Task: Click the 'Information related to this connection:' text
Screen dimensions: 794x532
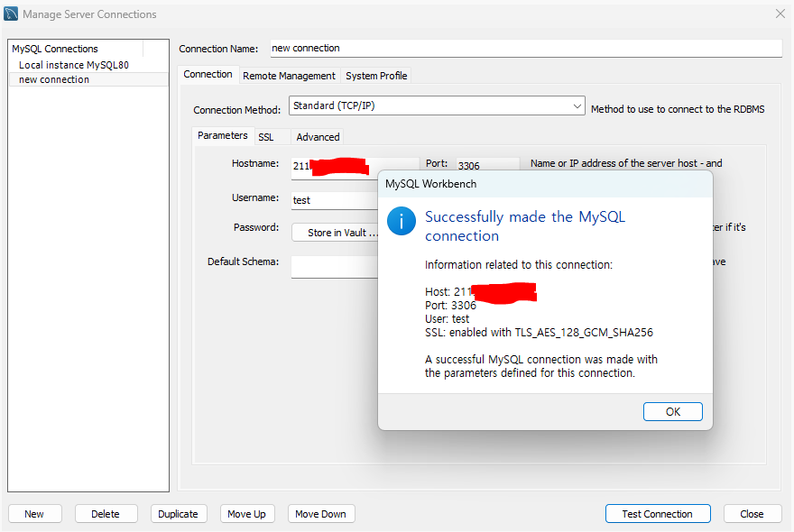Action: point(519,265)
